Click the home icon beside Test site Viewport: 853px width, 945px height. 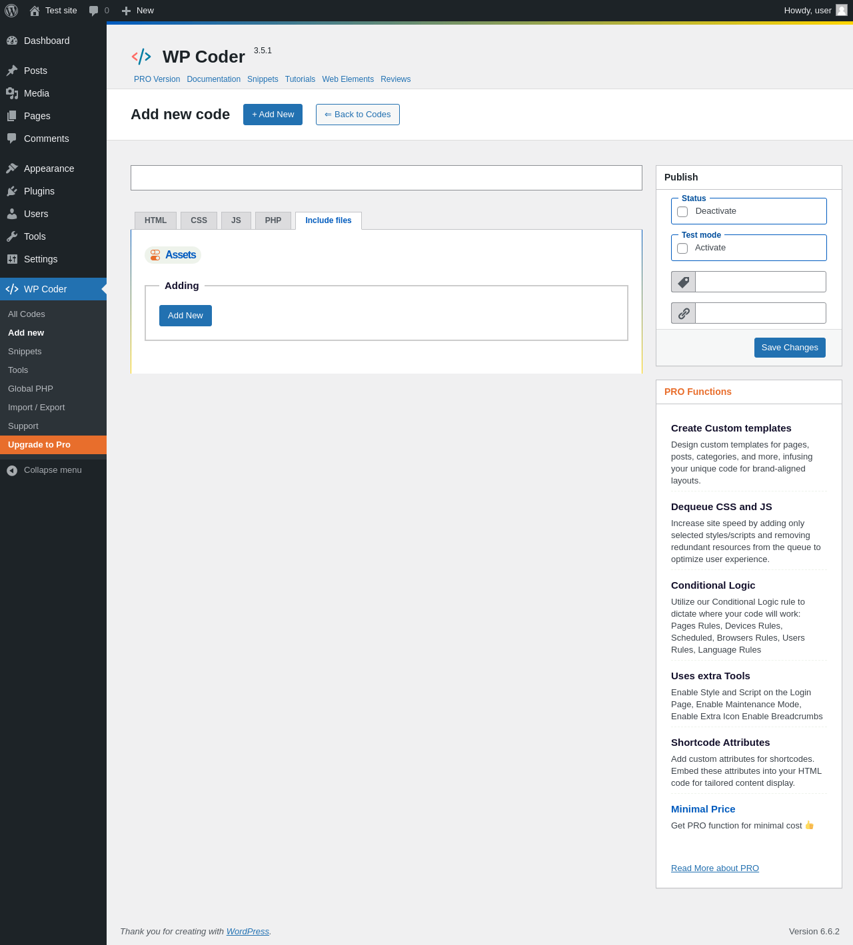(x=35, y=11)
